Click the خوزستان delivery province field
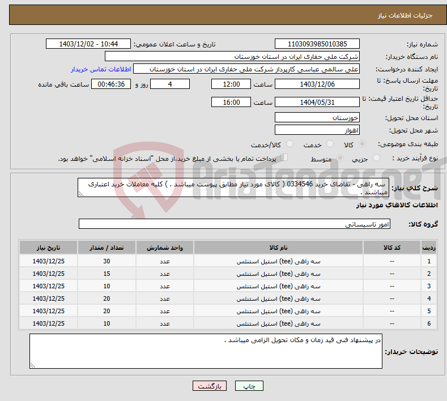Screen dimensions: 447x401 tap(317, 118)
